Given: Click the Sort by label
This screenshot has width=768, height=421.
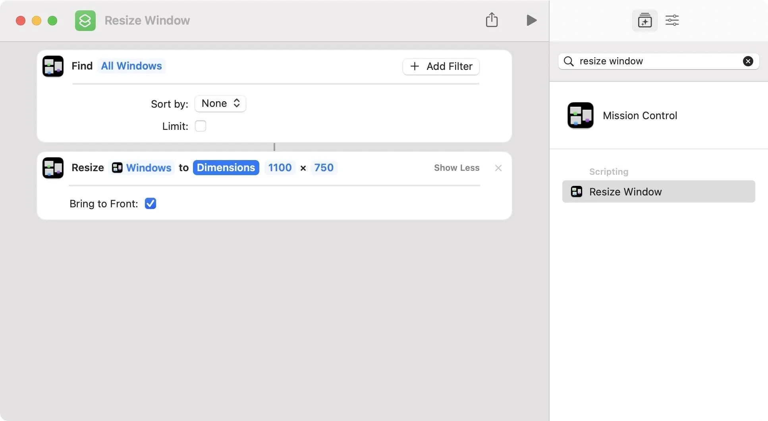Looking at the screenshot, I should click(x=170, y=104).
